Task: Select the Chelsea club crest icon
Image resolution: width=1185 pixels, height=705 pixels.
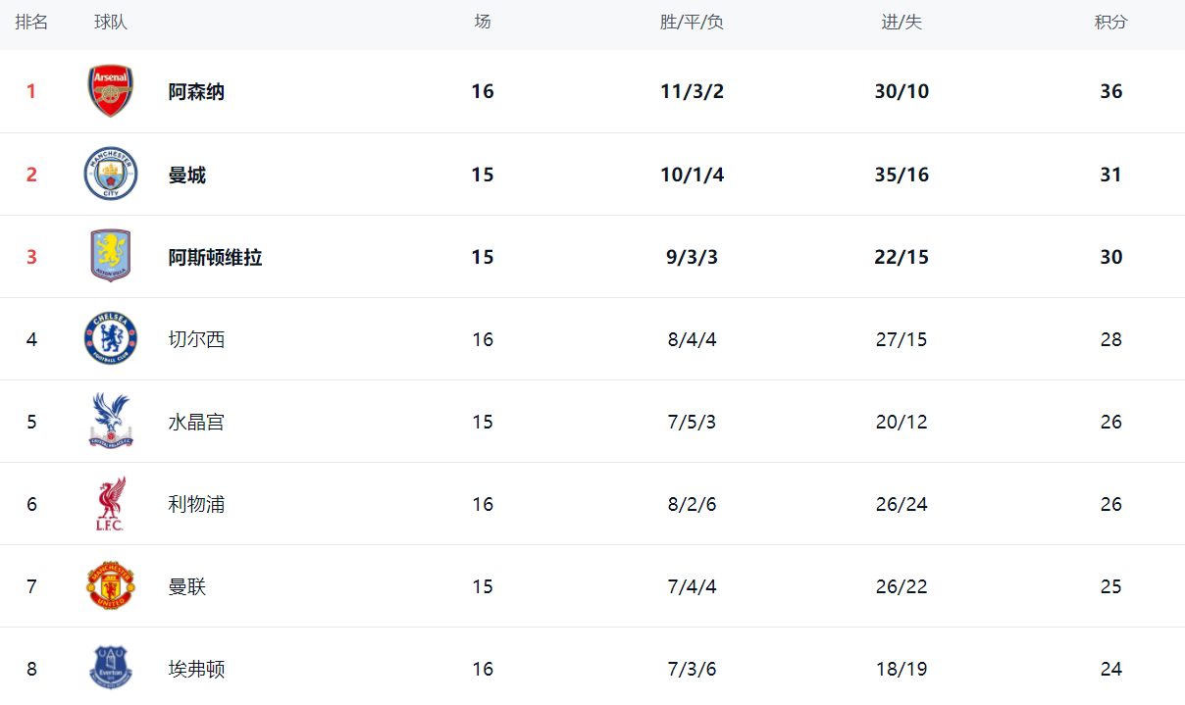Action: pos(110,339)
